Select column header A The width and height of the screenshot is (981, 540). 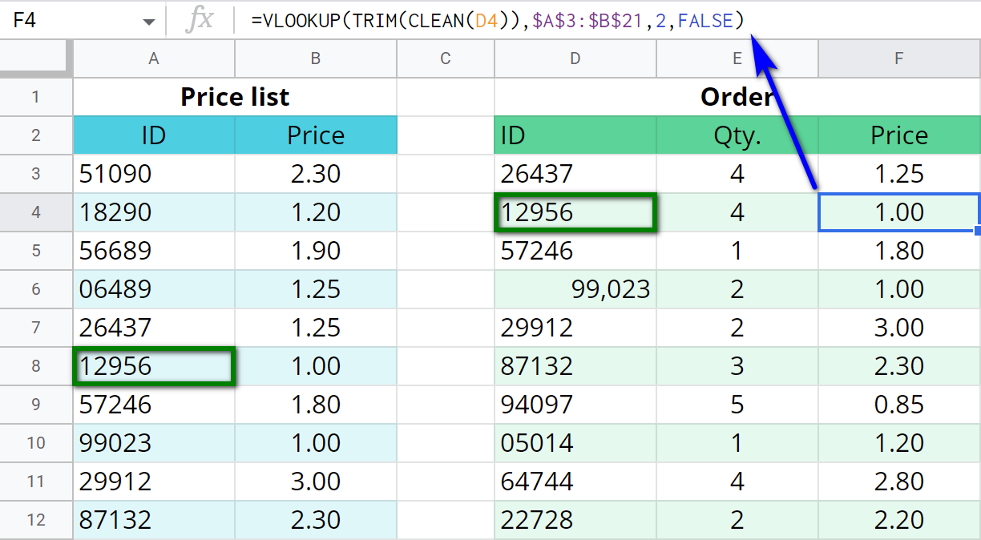tap(153, 58)
